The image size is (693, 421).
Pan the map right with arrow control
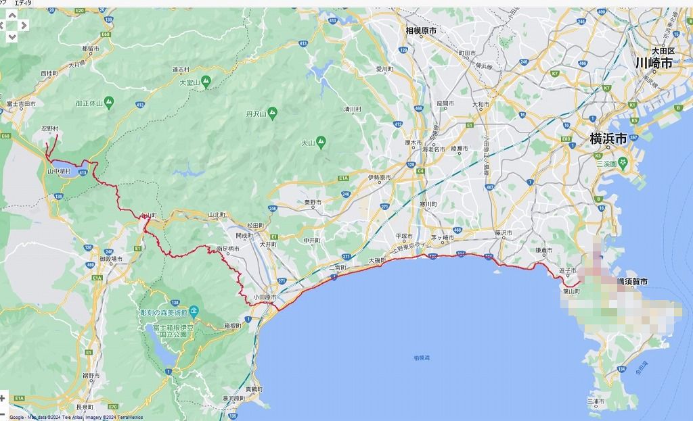[x=24, y=26]
